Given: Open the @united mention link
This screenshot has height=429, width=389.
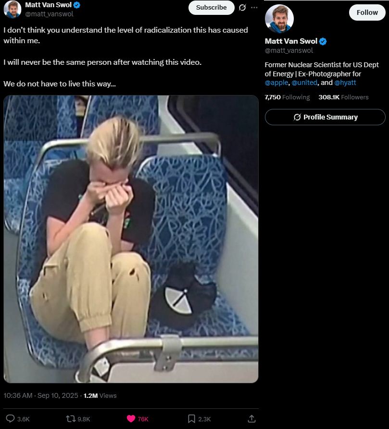Looking at the screenshot, I should click(304, 83).
